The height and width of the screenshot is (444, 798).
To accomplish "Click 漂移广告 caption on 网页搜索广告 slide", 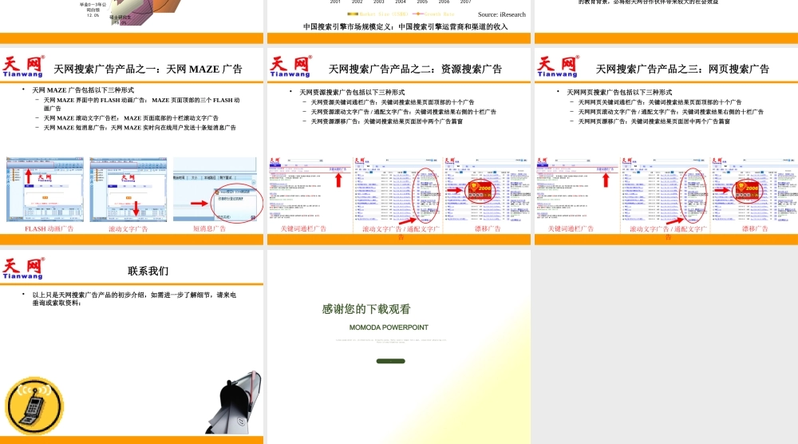I will coord(755,229).
